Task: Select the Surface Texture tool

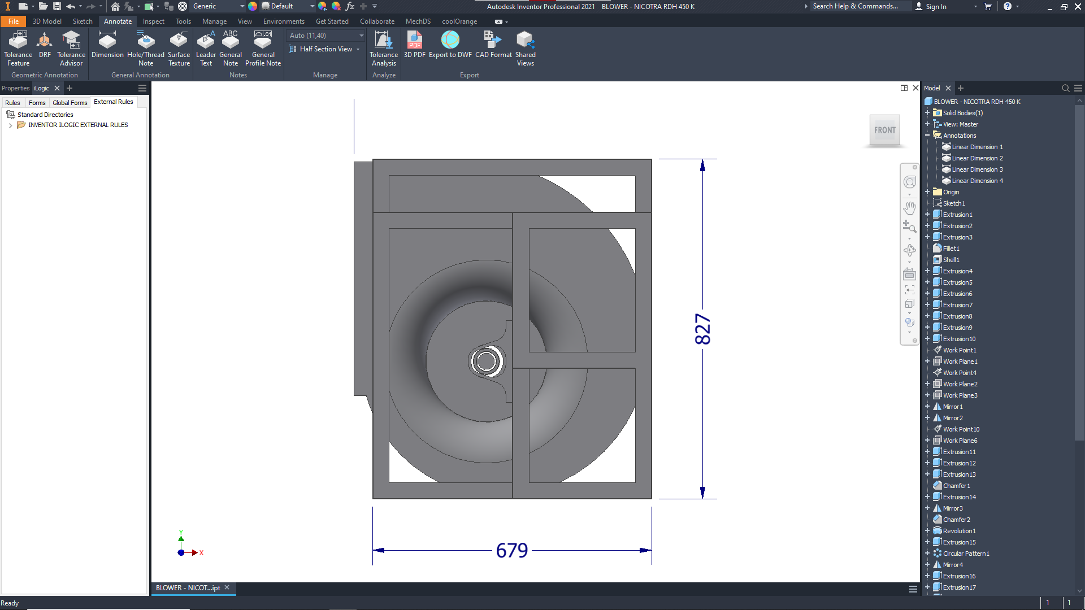Action: pos(179,41)
